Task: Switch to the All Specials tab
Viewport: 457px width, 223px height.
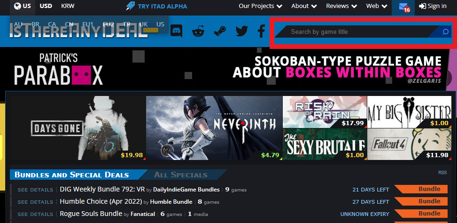Action: (x=181, y=175)
